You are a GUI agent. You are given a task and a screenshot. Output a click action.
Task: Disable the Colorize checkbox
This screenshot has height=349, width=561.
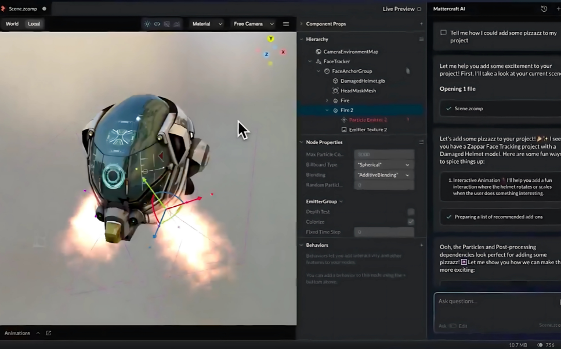[x=411, y=221]
